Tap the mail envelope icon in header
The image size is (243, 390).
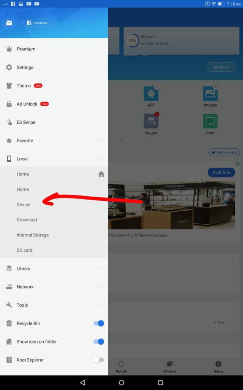coord(9,23)
